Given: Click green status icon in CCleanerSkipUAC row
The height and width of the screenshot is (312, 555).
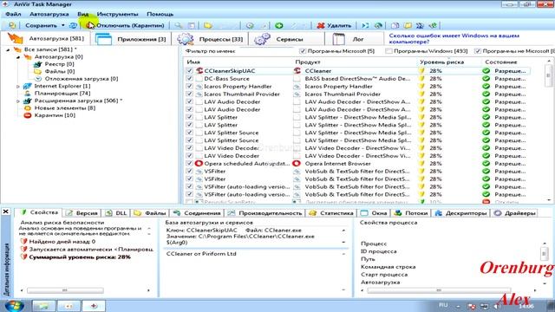Looking at the screenshot, I should coord(486,71).
